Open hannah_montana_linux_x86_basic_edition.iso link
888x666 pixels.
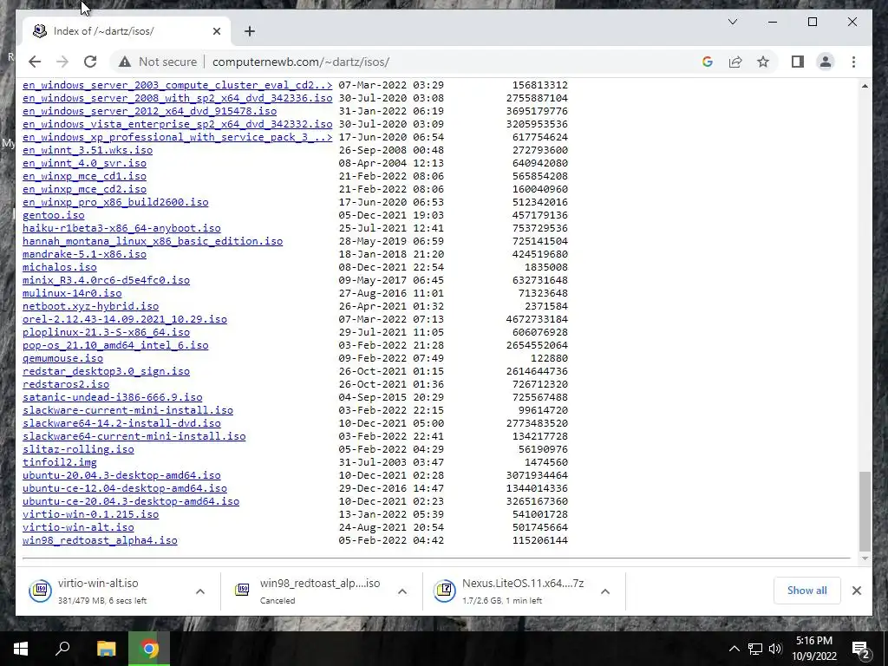153,241
